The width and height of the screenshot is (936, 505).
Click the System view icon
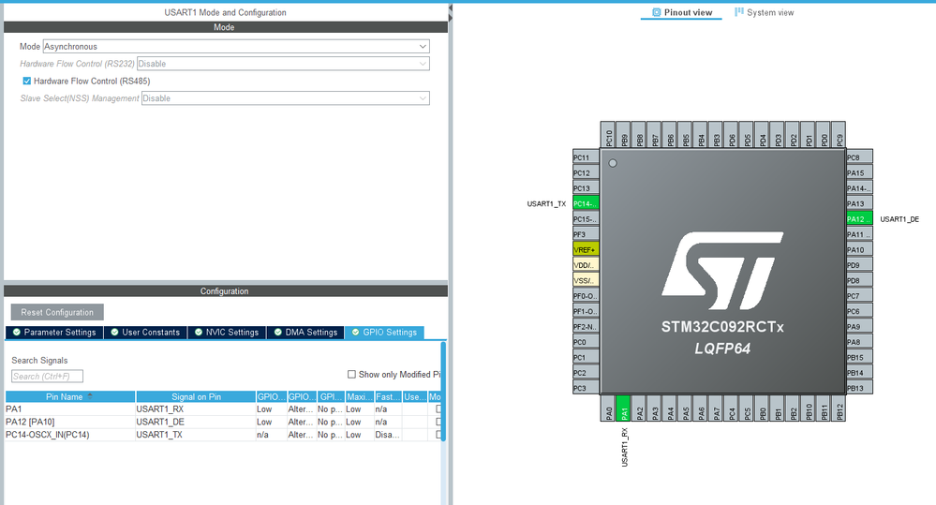[x=739, y=12]
